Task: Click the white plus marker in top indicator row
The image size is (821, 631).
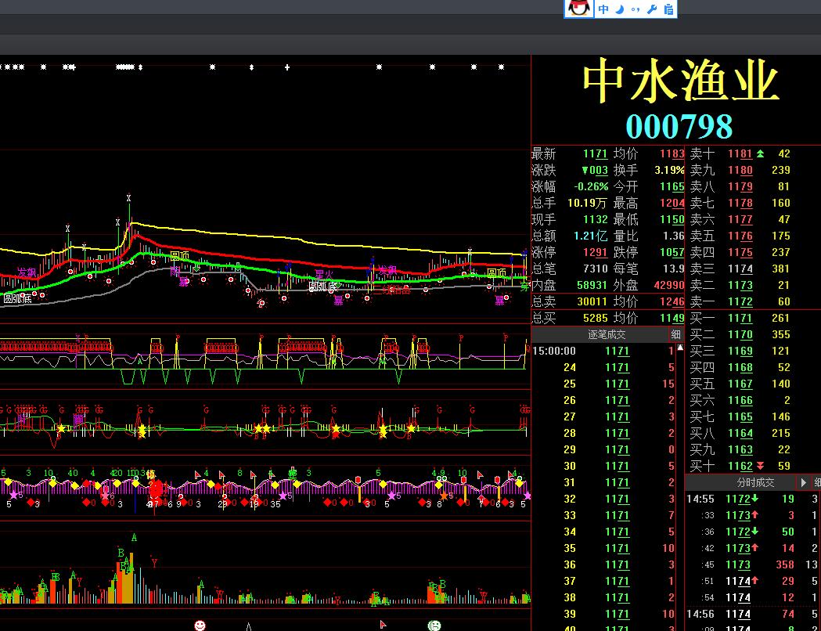Action: coord(287,67)
